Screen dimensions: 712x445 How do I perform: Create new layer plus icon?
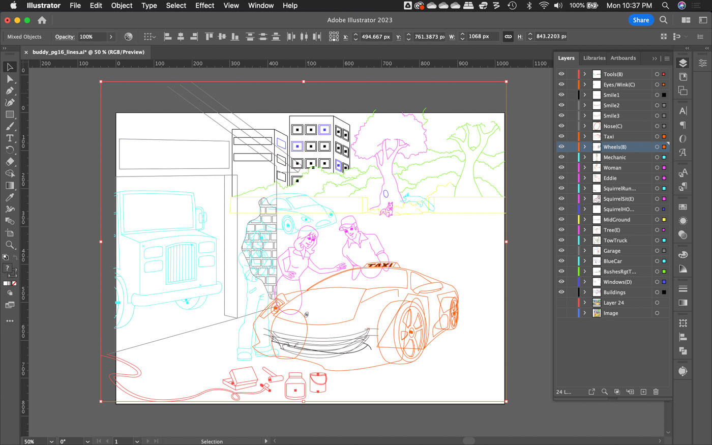643,392
